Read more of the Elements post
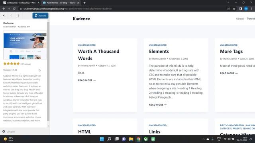Screen dimensions: 255x143 [x=158, y=105]
